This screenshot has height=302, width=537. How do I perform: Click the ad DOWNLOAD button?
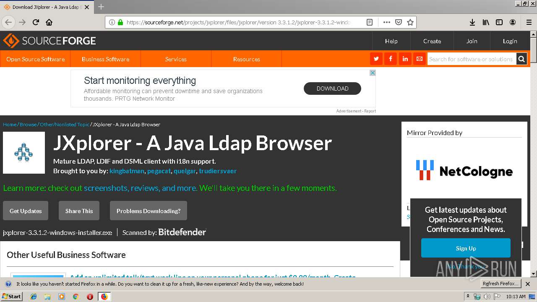[x=332, y=89]
